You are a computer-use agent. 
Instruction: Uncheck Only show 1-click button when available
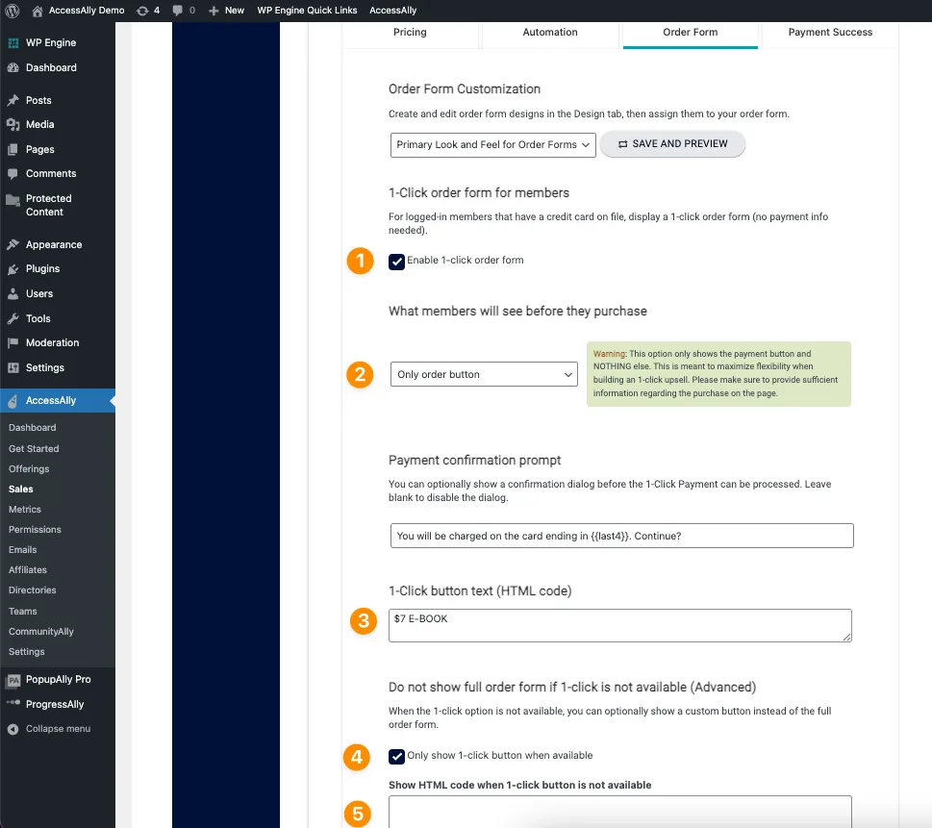pos(396,756)
